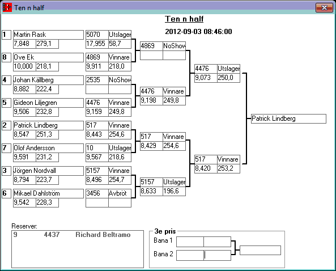The width and height of the screenshot is (336, 271).
Task: Click Gideon Liljegren's time 9,506
Action: click(24, 112)
